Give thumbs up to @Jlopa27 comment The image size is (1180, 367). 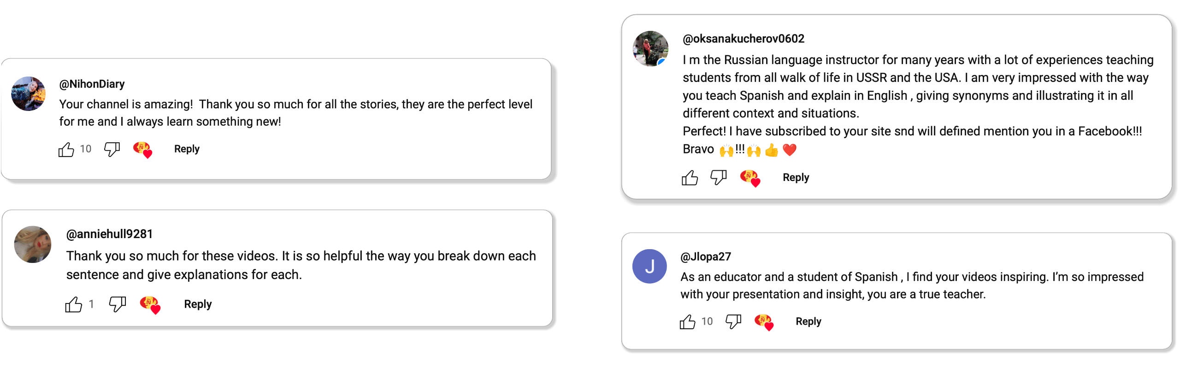(x=687, y=322)
